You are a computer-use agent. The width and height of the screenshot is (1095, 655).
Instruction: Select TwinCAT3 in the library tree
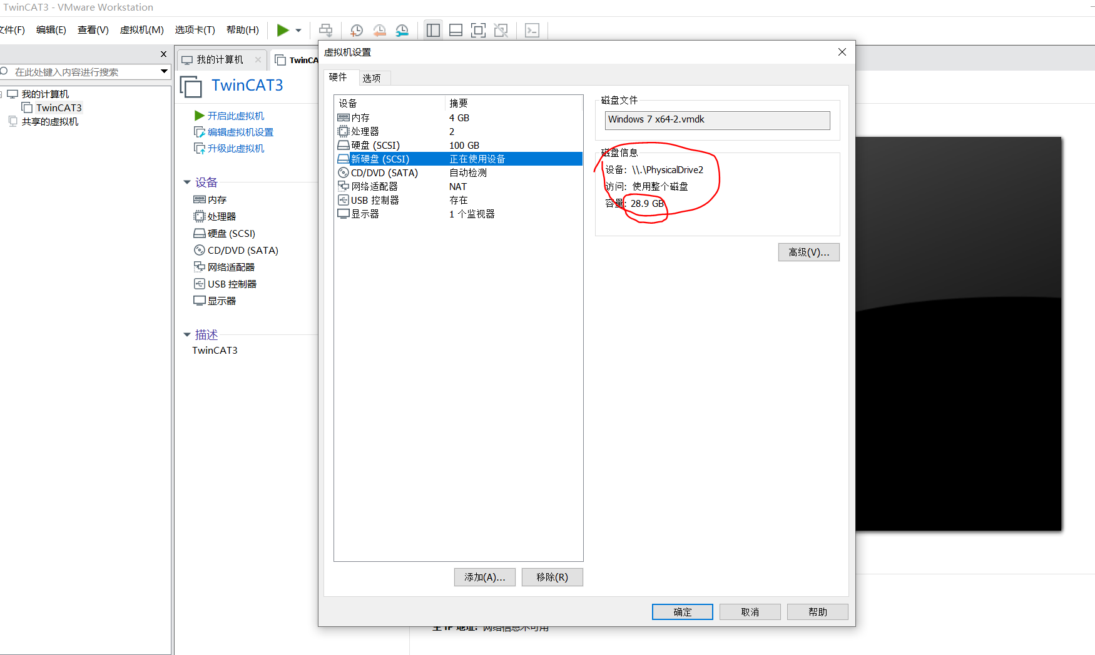click(x=59, y=107)
